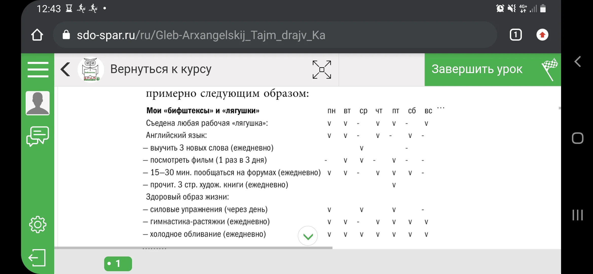The width and height of the screenshot is (593, 274).
Task: Open the user profile icon
Action: pyautogui.click(x=38, y=103)
